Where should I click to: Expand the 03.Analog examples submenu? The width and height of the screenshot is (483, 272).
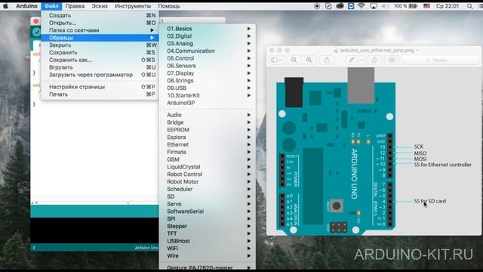click(208, 44)
